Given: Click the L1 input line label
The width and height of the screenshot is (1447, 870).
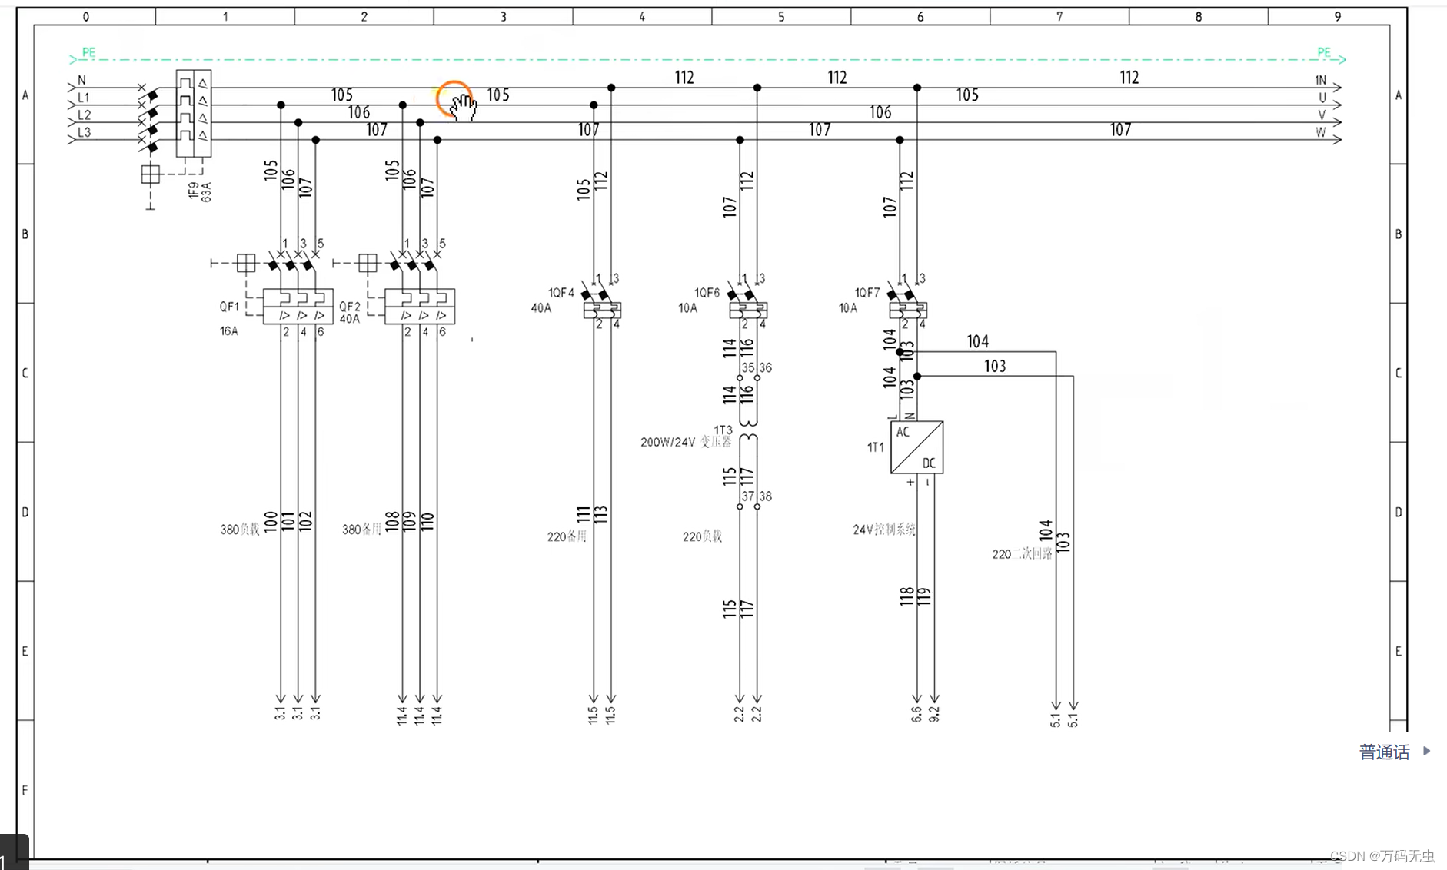Looking at the screenshot, I should coord(83,98).
